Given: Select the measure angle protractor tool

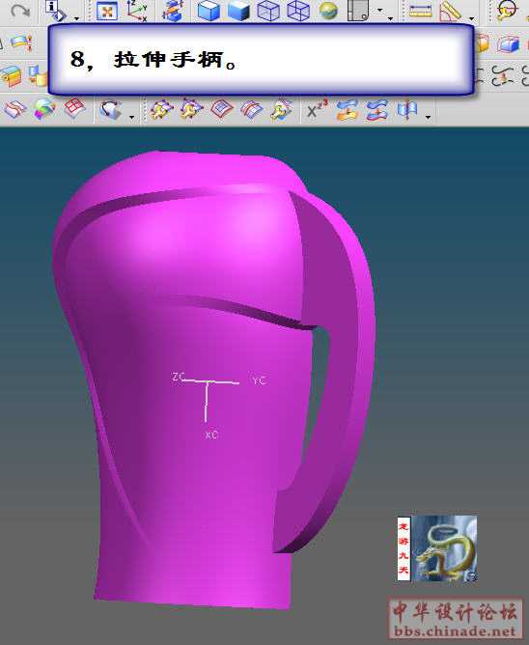Looking at the screenshot, I should (451, 12).
